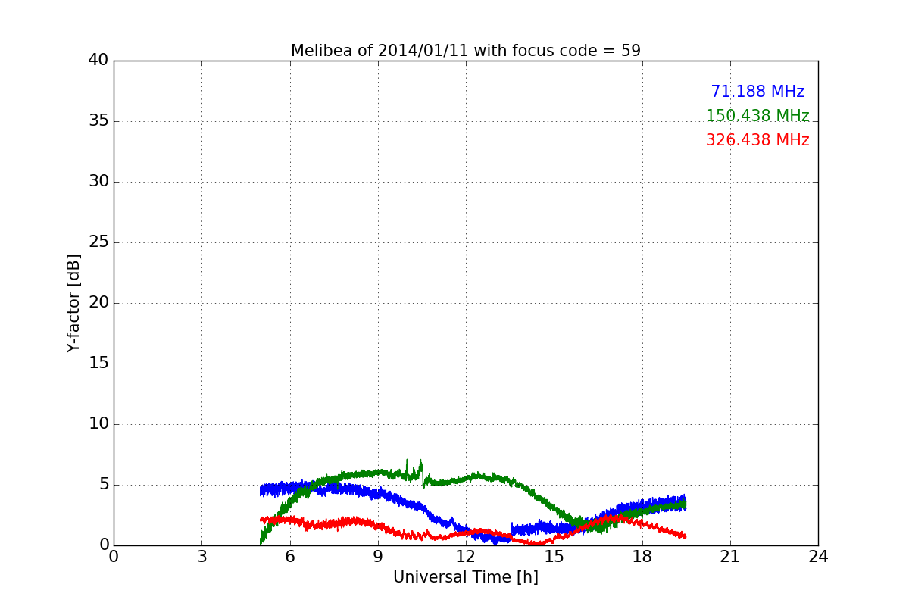Click the x-axis tick label 6
Viewport: 909px width, 606px height.
coord(289,557)
